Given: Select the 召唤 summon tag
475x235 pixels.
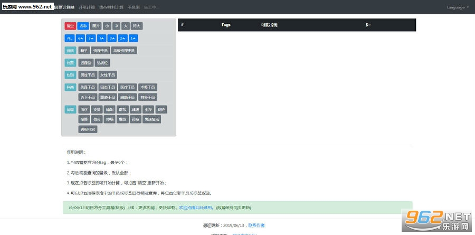Looking at the screenshot, I should pos(135,119).
